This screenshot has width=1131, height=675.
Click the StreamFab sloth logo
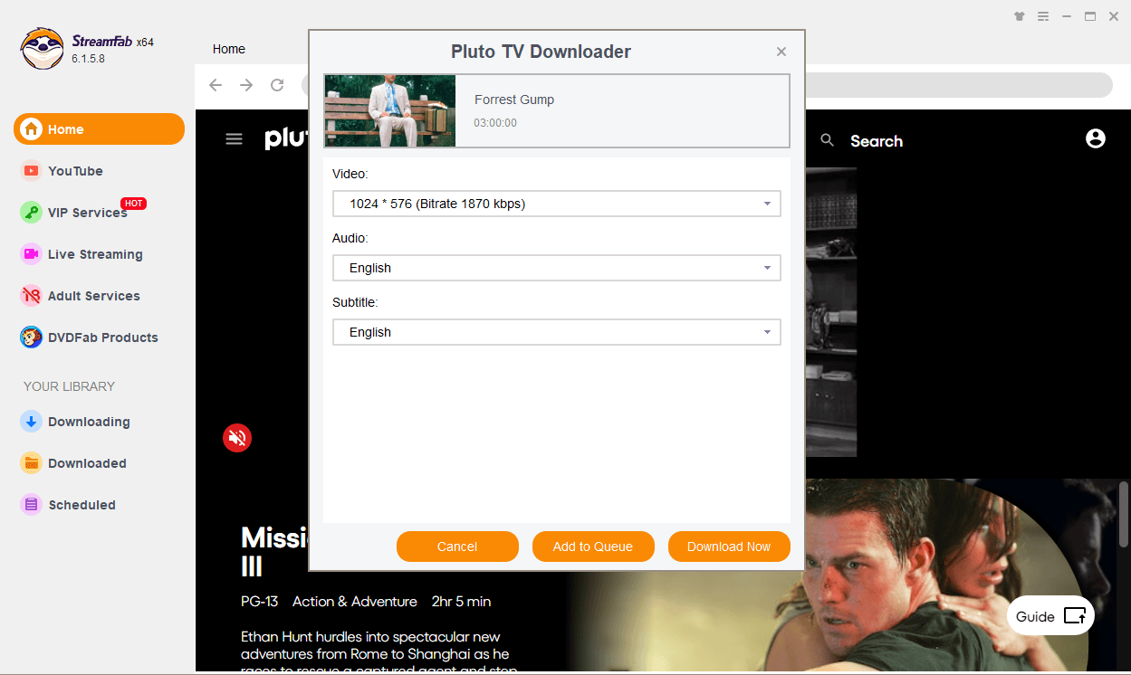42,48
